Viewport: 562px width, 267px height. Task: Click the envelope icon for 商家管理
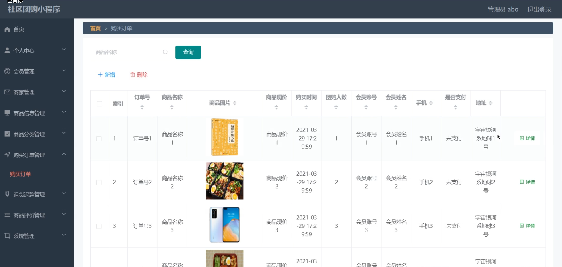point(7,92)
